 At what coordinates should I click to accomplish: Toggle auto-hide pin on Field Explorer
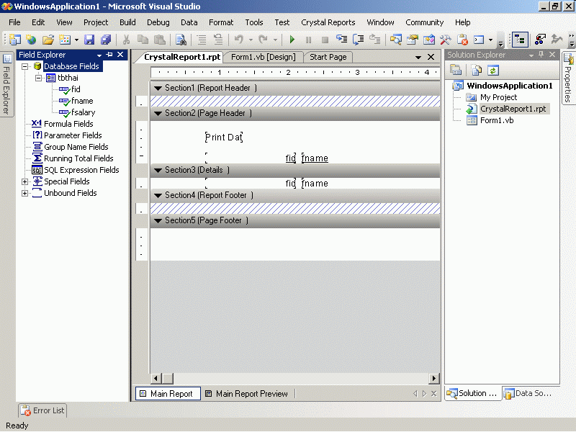coord(109,55)
